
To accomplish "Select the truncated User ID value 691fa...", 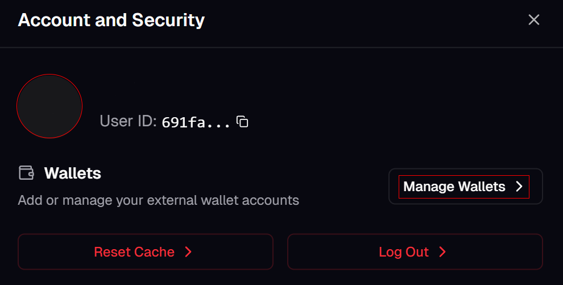I will 196,122.
